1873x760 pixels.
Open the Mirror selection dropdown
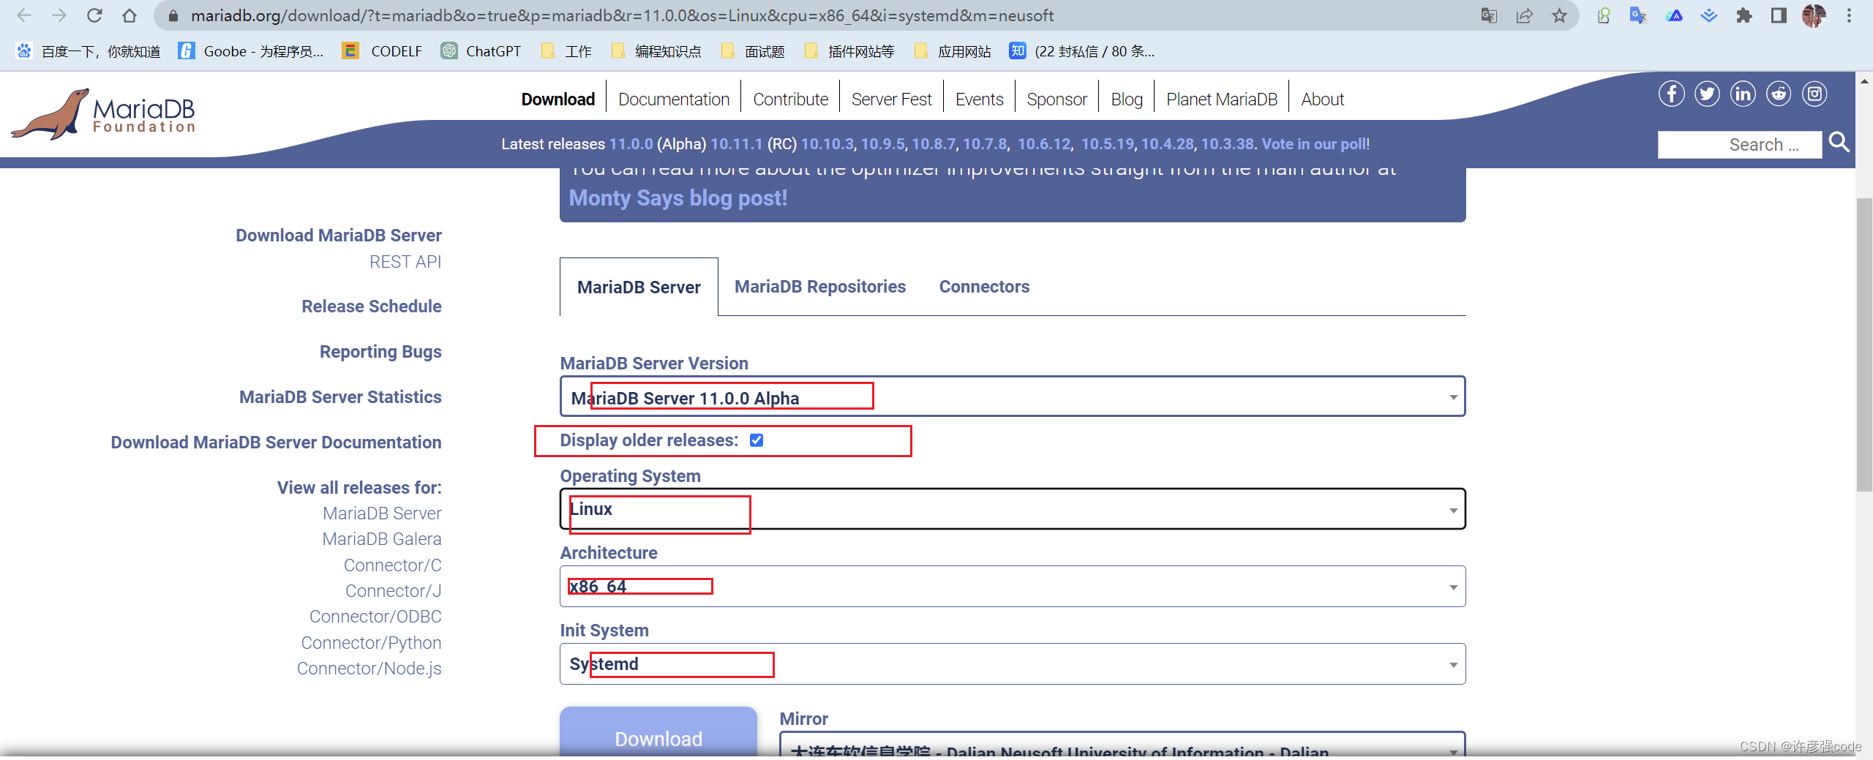(1123, 745)
